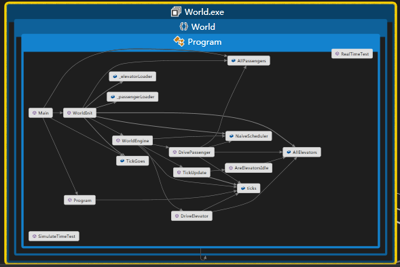Click the _elevatorLoader field node
The image size is (400, 267).
(132, 77)
